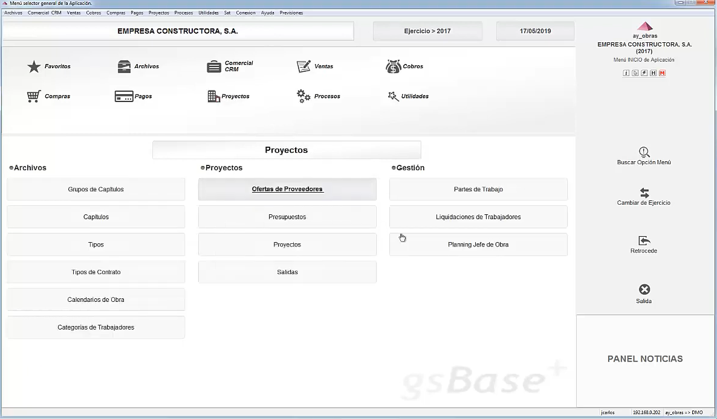The height and width of the screenshot is (419, 717).
Task: Click the Partes de Trabajo button
Action: click(478, 189)
